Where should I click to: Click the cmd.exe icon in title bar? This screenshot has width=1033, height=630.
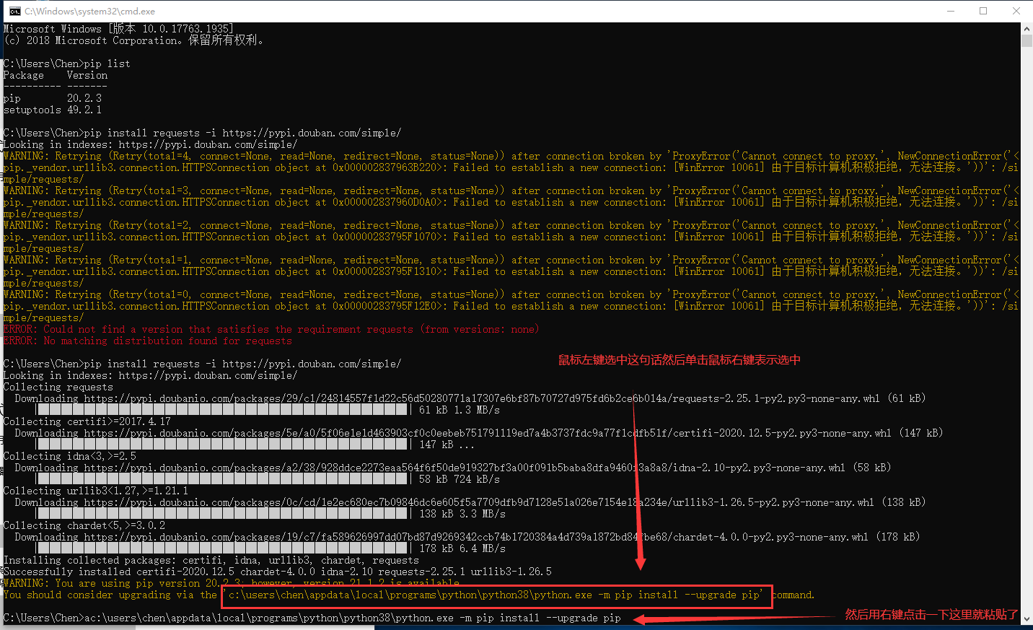tap(14, 11)
